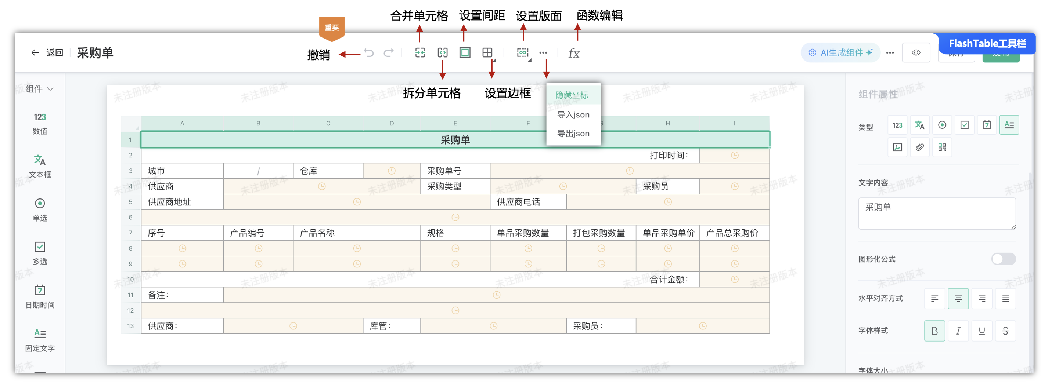Viewport: 1041px width, 383px height.
Task: Click the split cells icon
Action: point(443,53)
